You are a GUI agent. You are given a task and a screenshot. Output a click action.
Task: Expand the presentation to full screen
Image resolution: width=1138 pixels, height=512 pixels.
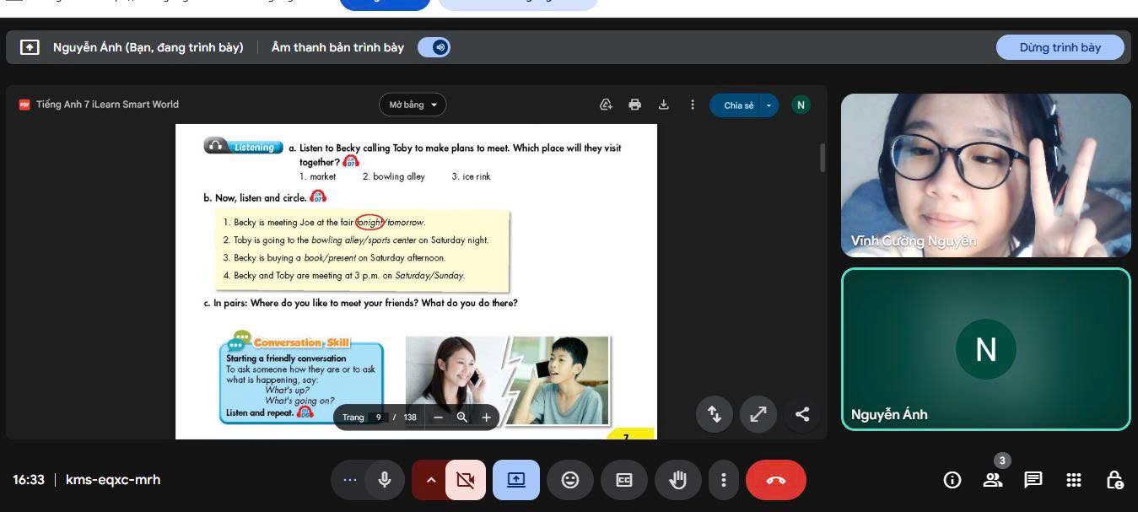click(758, 413)
